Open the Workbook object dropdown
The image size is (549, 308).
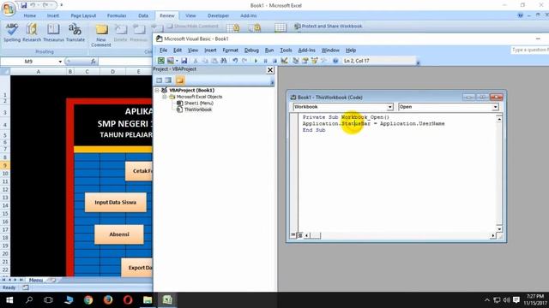(x=389, y=107)
